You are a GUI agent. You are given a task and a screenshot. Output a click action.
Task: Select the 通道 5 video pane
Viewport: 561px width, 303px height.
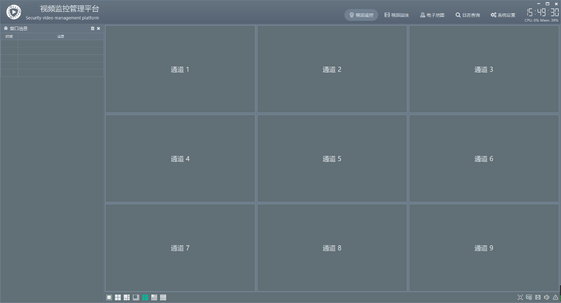click(x=332, y=159)
